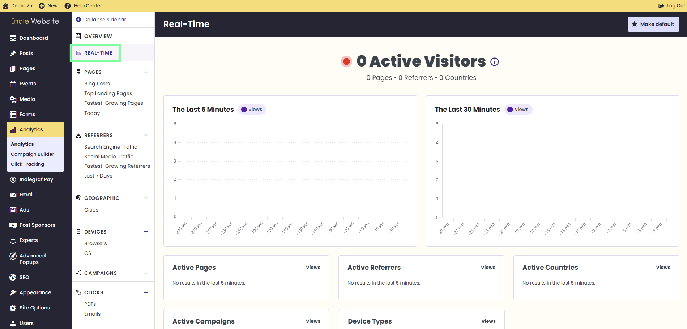Collapse sidebar using the arrow toggle
The width and height of the screenshot is (687, 329).
tap(78, 20)
